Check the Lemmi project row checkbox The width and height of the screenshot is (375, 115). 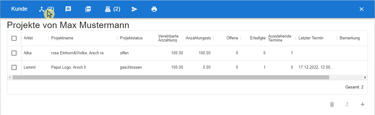coord(14,67)
